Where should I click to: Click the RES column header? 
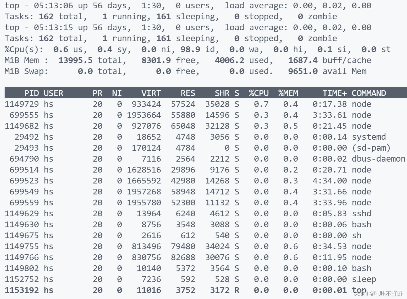(x=188, y=93)
